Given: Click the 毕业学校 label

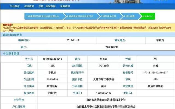Looking at the screenshot, I should point(19,100).
